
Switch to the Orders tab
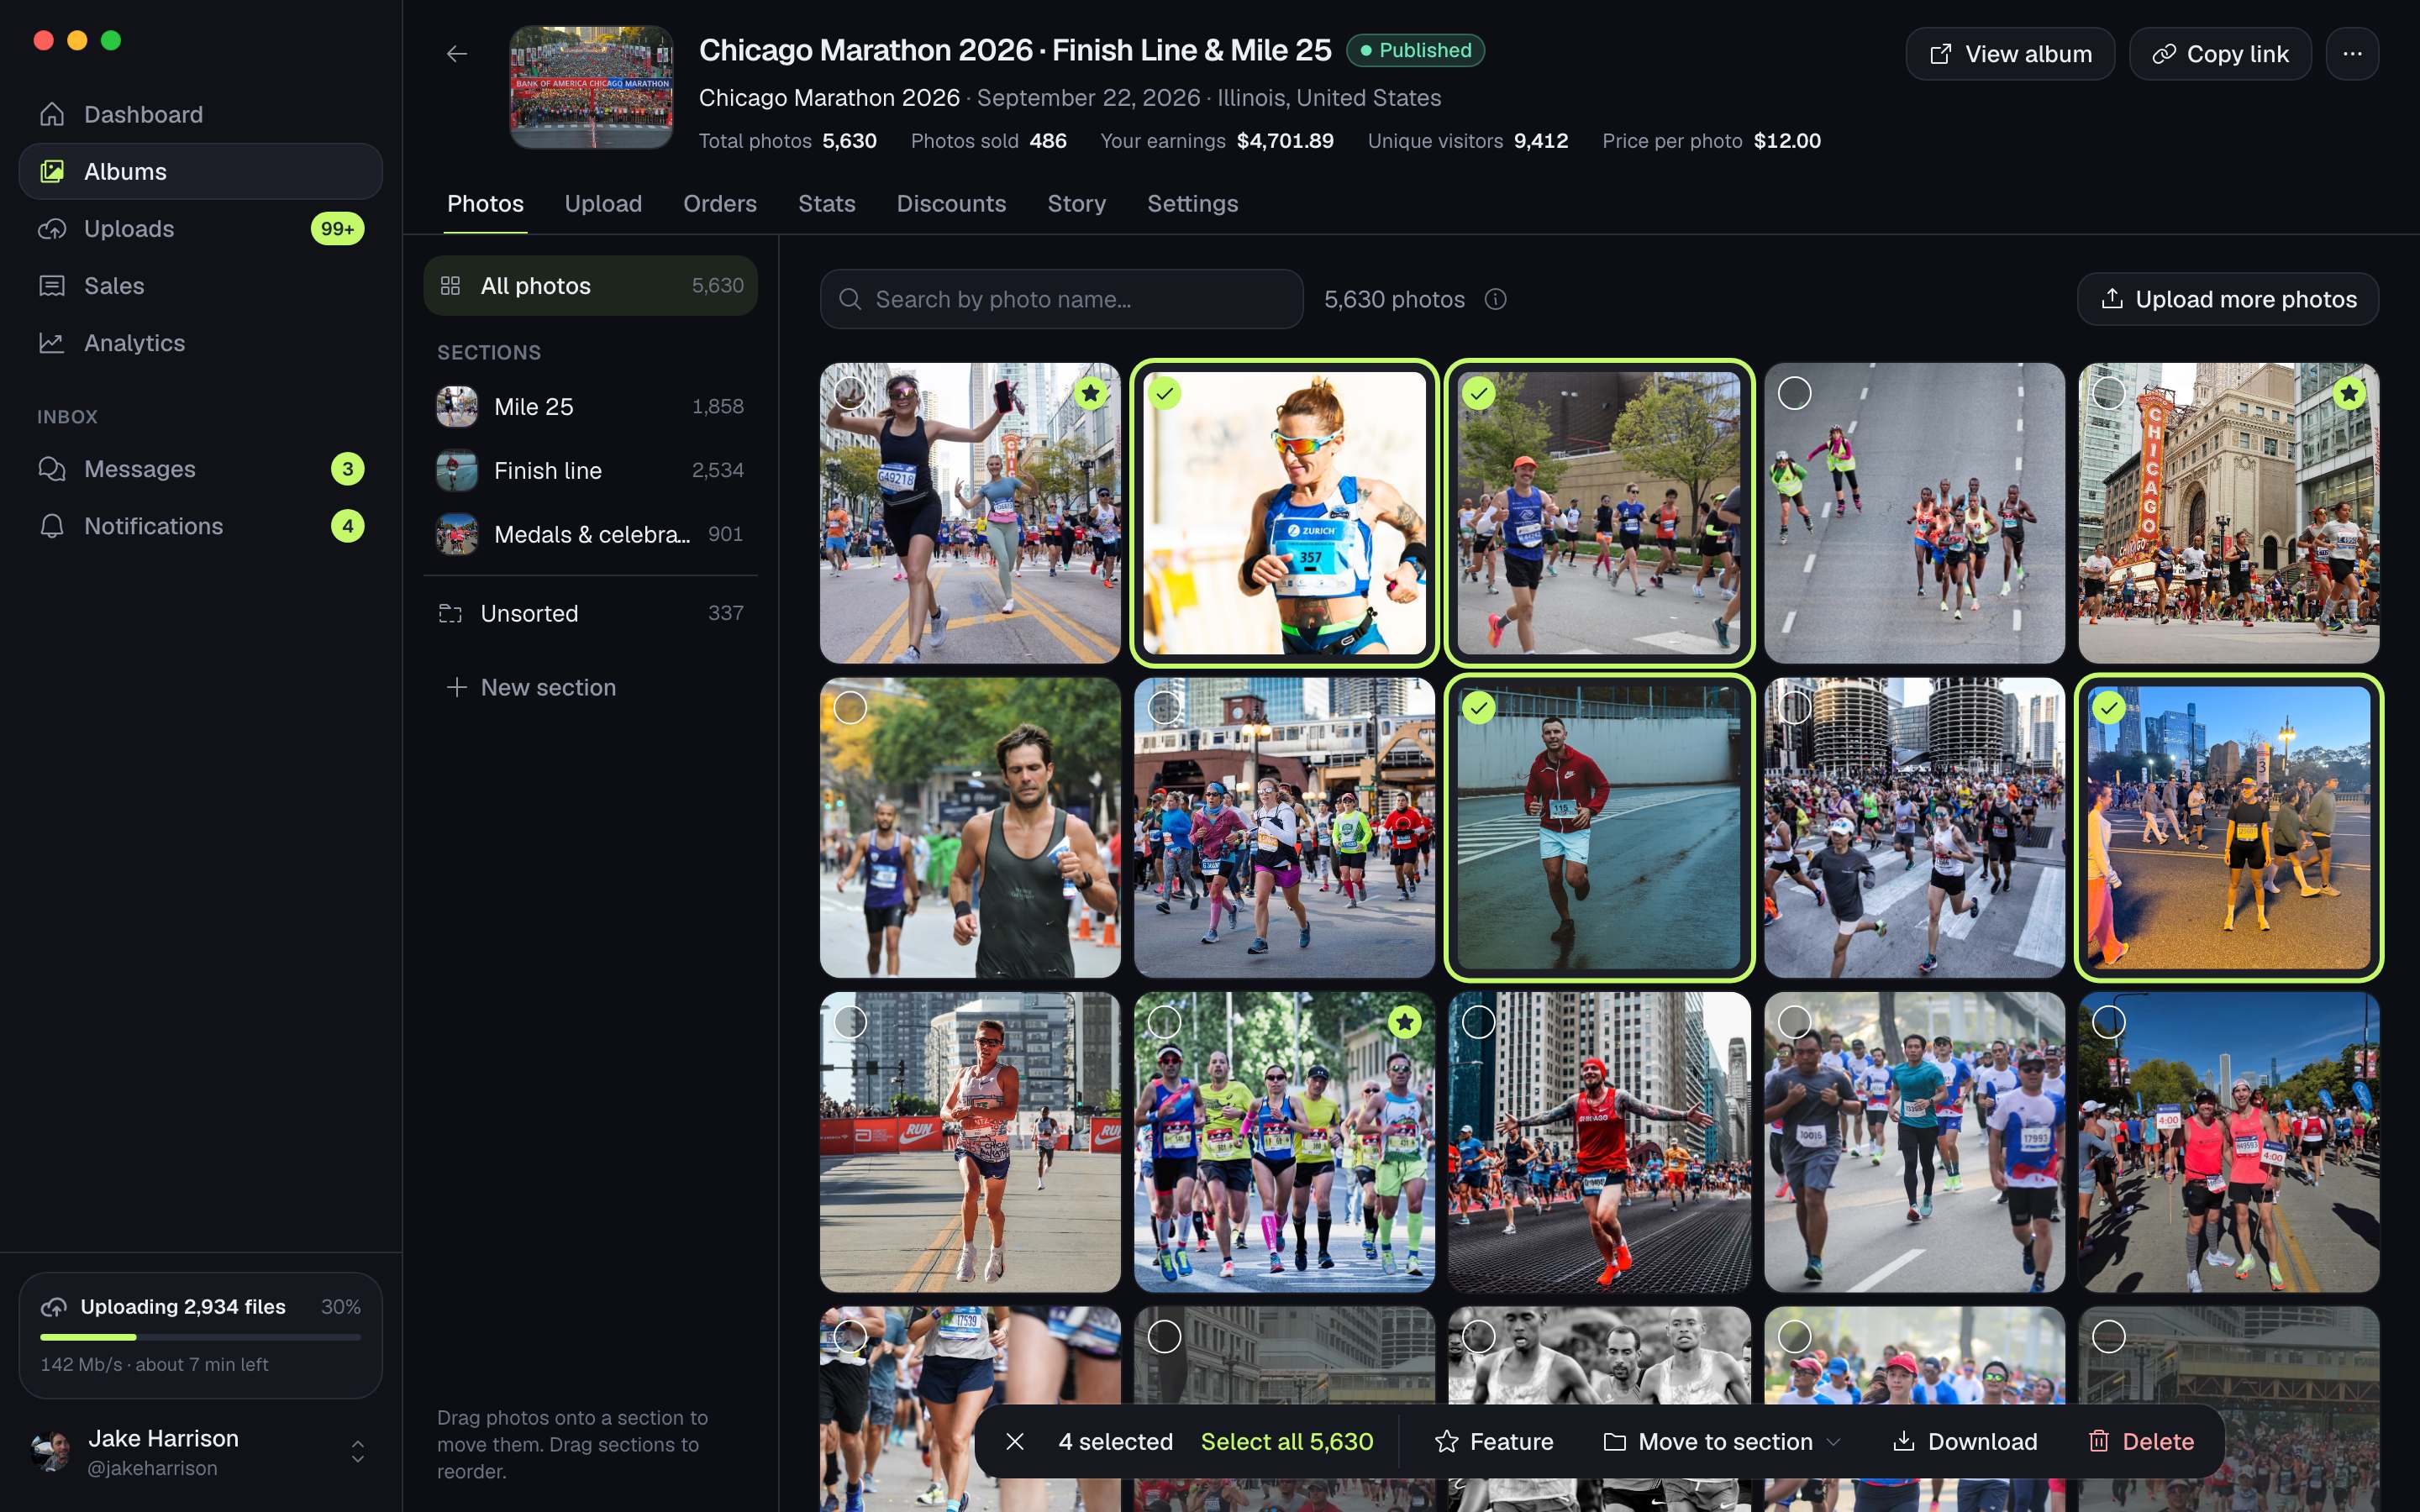(720, 203)
